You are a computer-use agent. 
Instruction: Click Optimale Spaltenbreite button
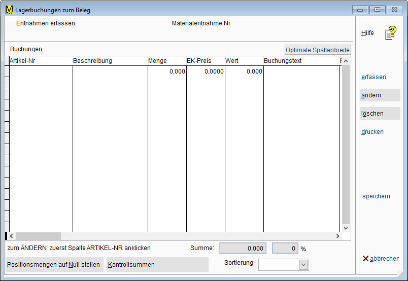[x=318, y=50]
